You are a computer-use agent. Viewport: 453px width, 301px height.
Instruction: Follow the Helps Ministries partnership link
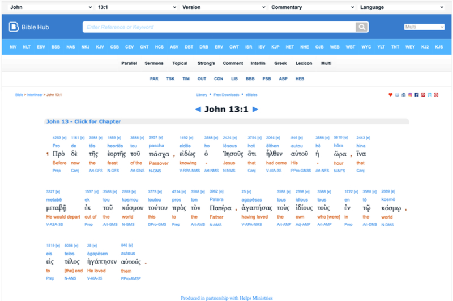226,298
